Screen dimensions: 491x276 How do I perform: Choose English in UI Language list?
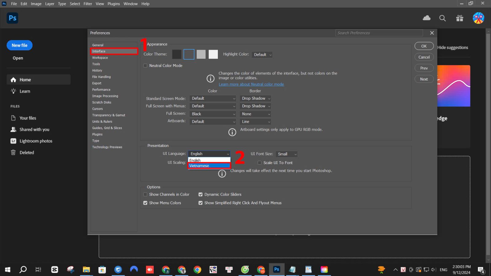point(209,160)
